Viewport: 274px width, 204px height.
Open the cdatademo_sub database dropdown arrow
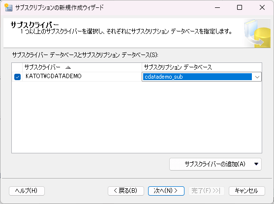[x=257, y=77]
